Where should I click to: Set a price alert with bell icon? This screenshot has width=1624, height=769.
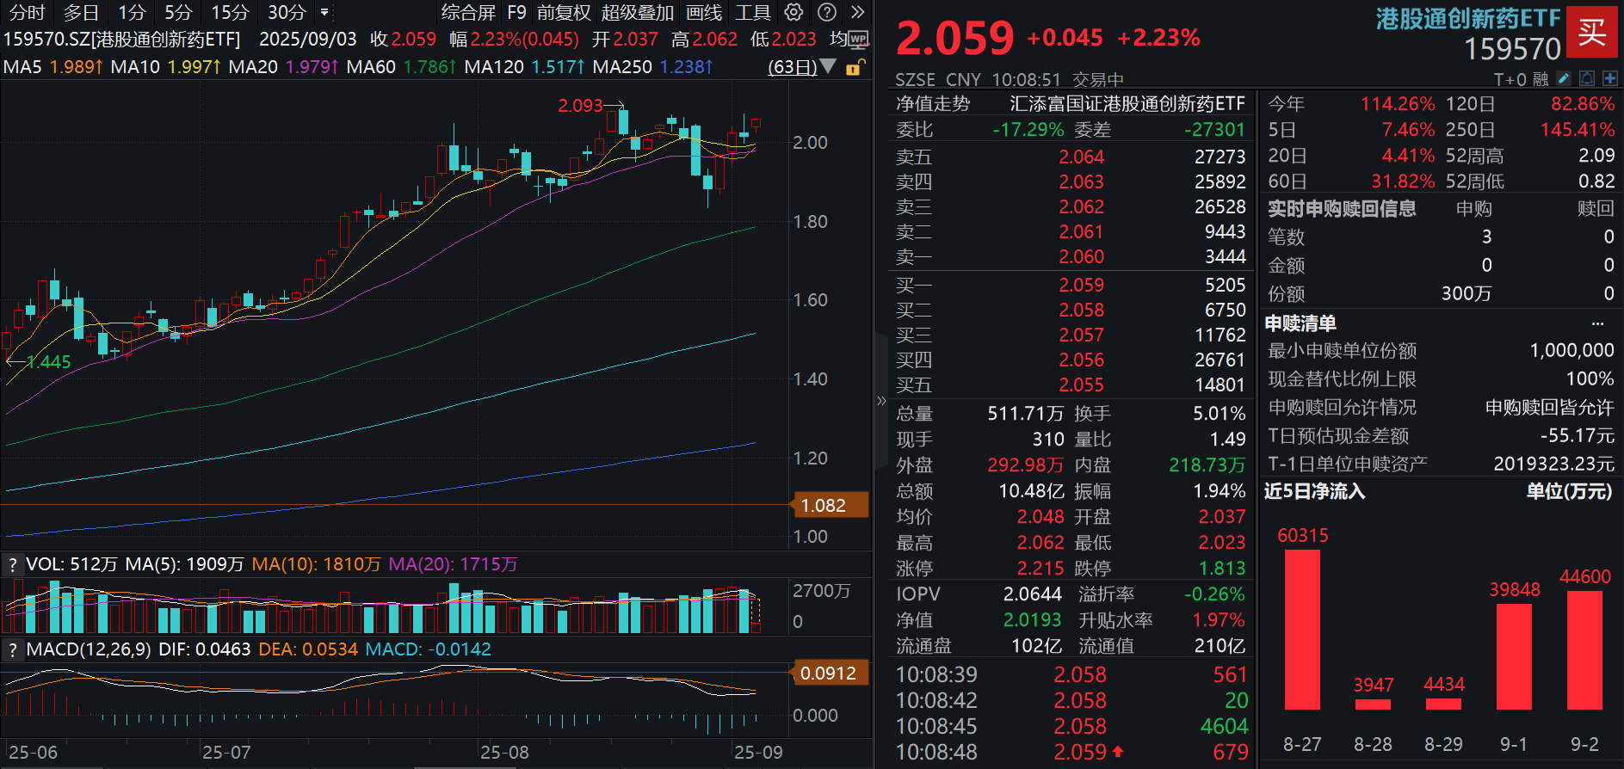click(x=1587, y=79)
